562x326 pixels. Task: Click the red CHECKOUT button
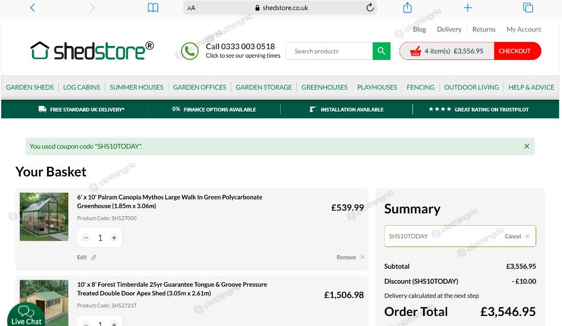pyautogui.click(x=517, y=51)
